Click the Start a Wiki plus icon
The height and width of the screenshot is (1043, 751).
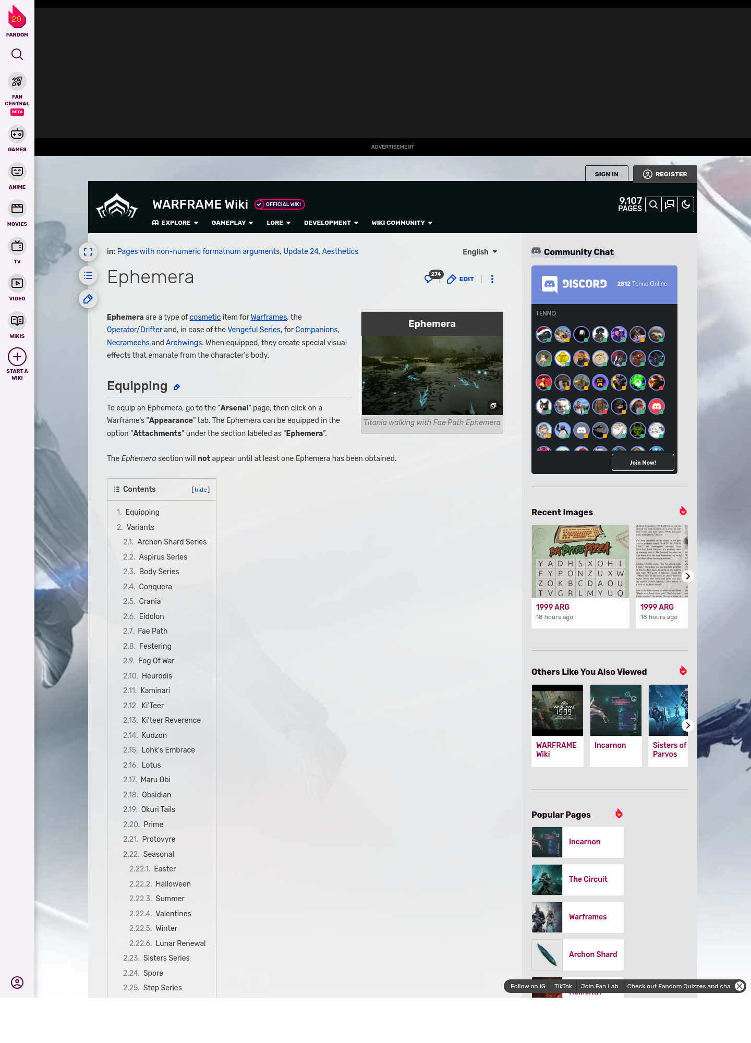point(17,357)
